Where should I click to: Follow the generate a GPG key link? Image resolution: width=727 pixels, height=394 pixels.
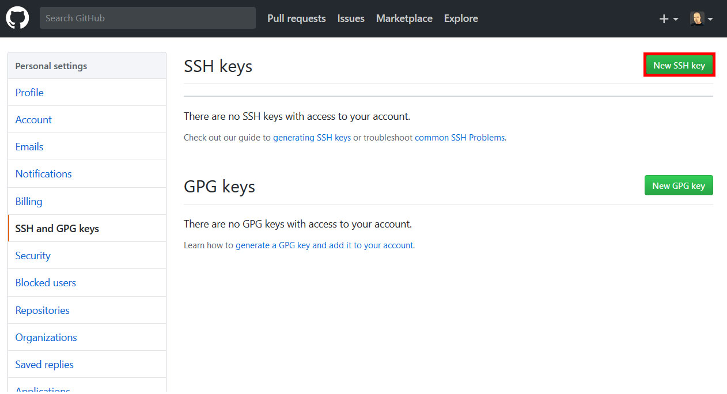tap(324, 245)
